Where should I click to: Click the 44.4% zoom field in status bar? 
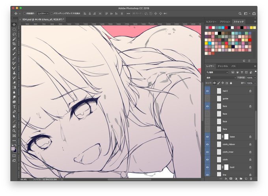click(24, 179)
